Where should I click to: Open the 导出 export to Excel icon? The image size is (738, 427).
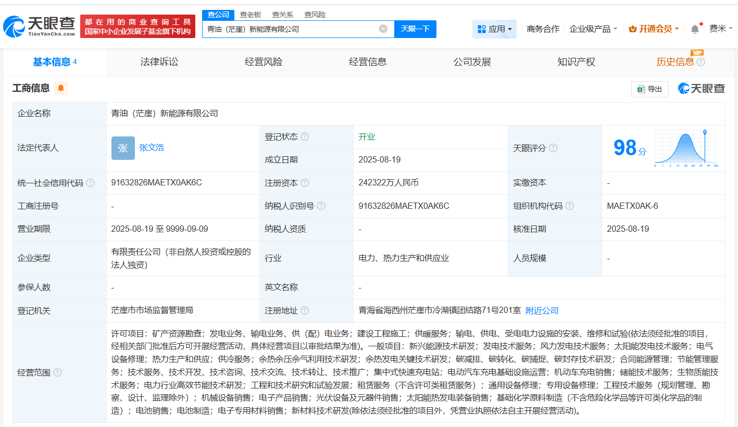point(649,89)
